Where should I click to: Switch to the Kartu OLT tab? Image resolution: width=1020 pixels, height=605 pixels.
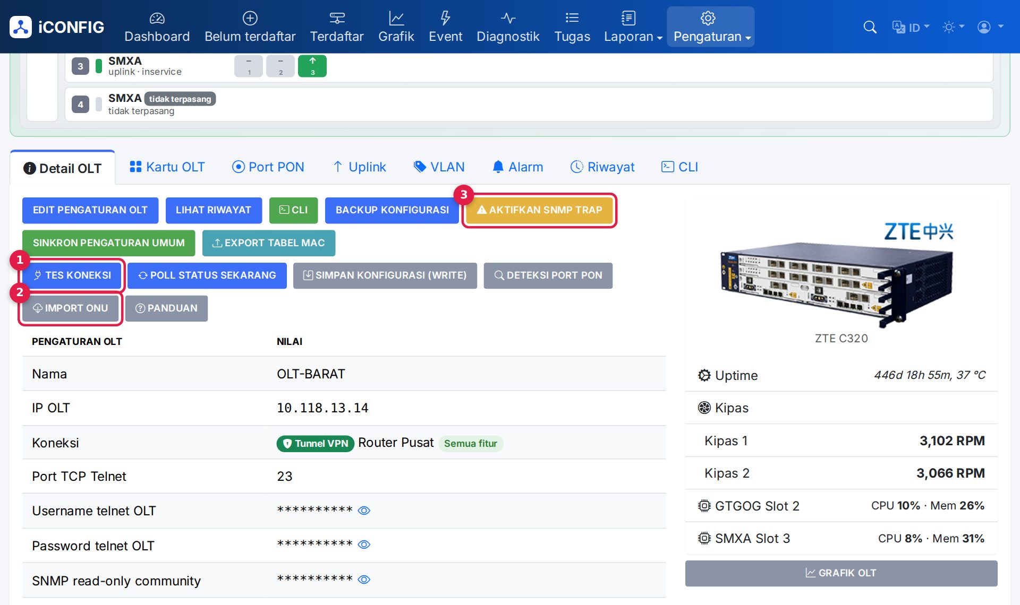click(x=167, y=167)
